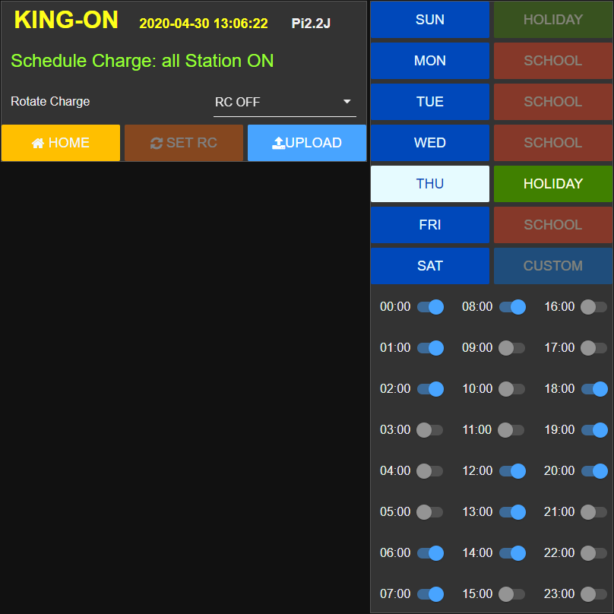Select the SUN day tab
Image resolution: width=614 pixels, height=614 pixels.
[x=430, y=20]
